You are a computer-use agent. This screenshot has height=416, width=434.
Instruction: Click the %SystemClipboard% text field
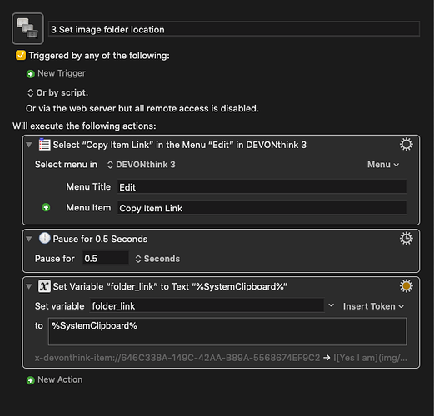point(227,331)
